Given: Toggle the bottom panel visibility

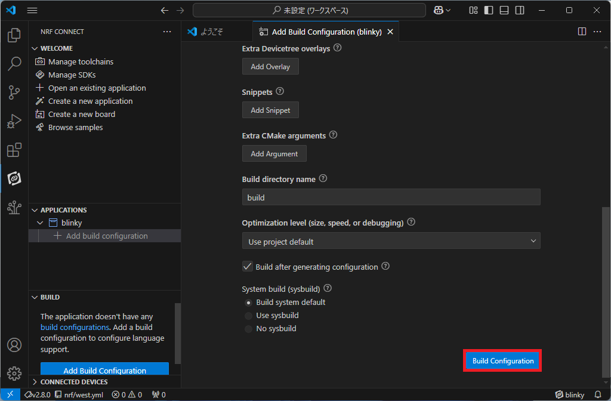Looking at the screenshot, I should [x=504, y=11].
